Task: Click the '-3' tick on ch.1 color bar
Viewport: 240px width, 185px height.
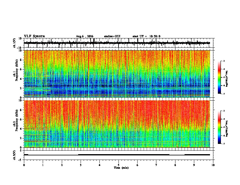Action: [223, 61]
